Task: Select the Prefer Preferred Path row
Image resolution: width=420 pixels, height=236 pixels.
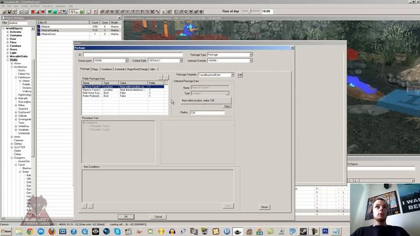Action: point(123,96)
